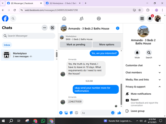The width and height of the screenshot is (166, 124).
Task: Send a thumbs up like
Action: (x=119, y=113)
